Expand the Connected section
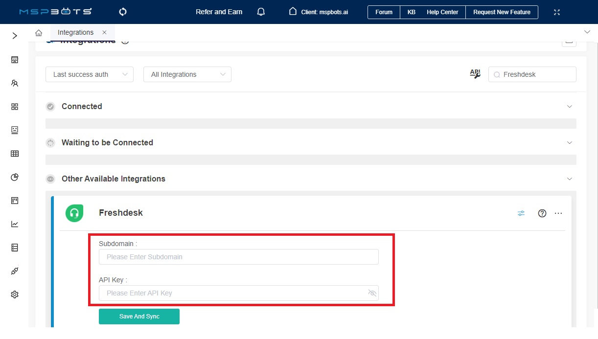 tap(569, 106)
